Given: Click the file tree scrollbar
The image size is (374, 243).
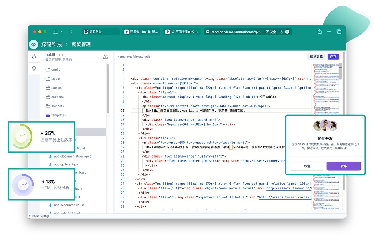Looking at the screenshot, I should tap(108, 88).
